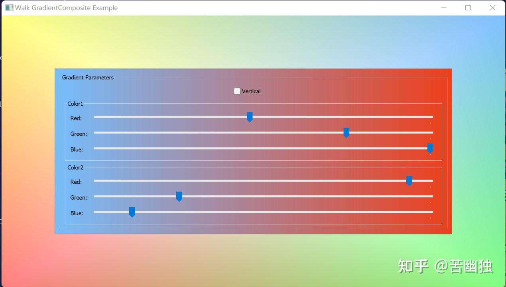Click the Color1 Blue slider thumb

430,149
